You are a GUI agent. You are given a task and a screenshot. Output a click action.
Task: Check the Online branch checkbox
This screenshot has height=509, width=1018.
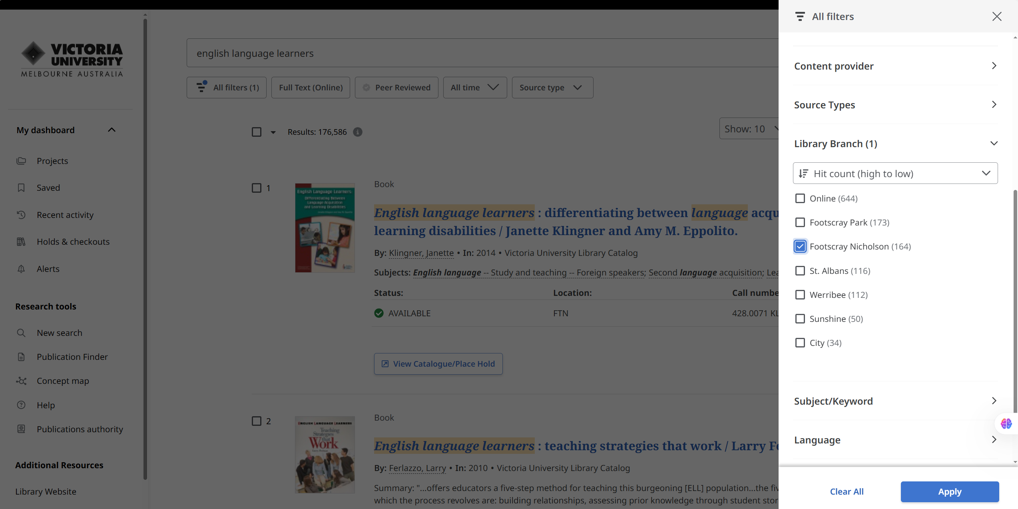coord(800,198)
